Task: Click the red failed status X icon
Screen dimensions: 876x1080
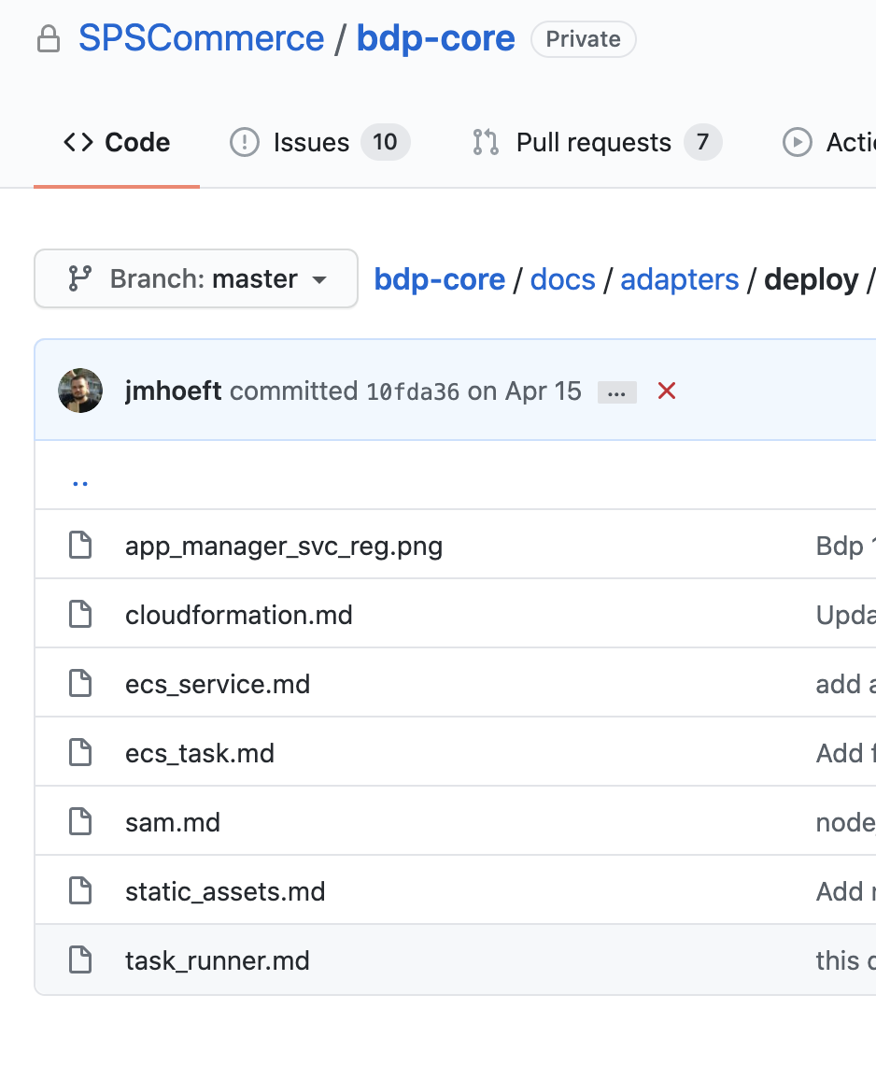Action: click(667, 391)
